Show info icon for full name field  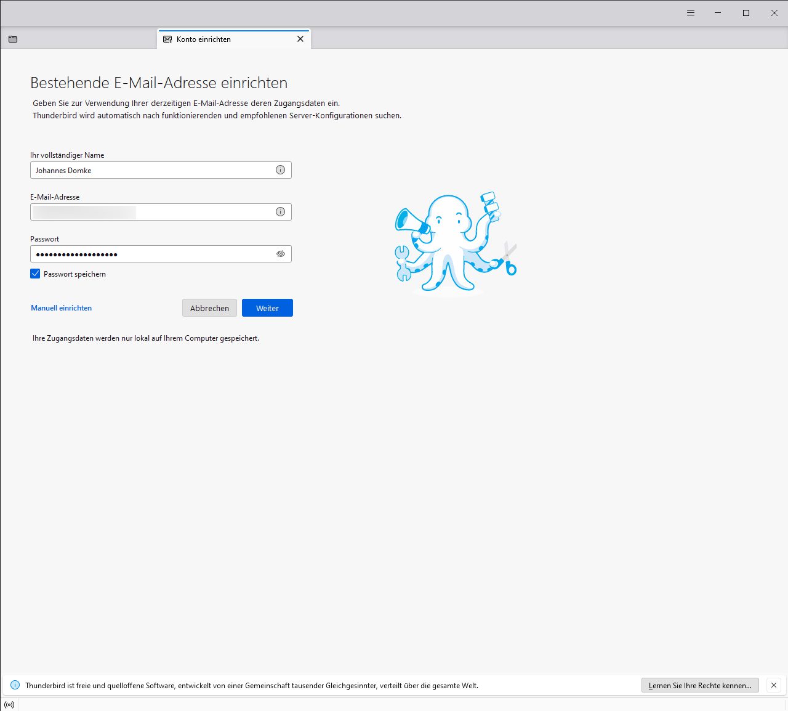pyautogui.click(x=280, y=170)
